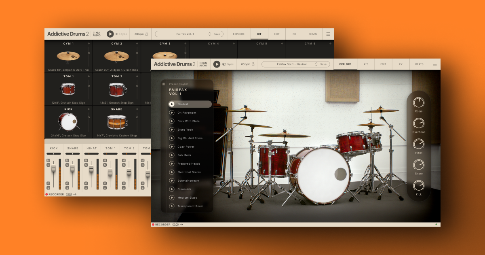
Task: Solo the TOM 1 channel
Action: click(105, 165)
